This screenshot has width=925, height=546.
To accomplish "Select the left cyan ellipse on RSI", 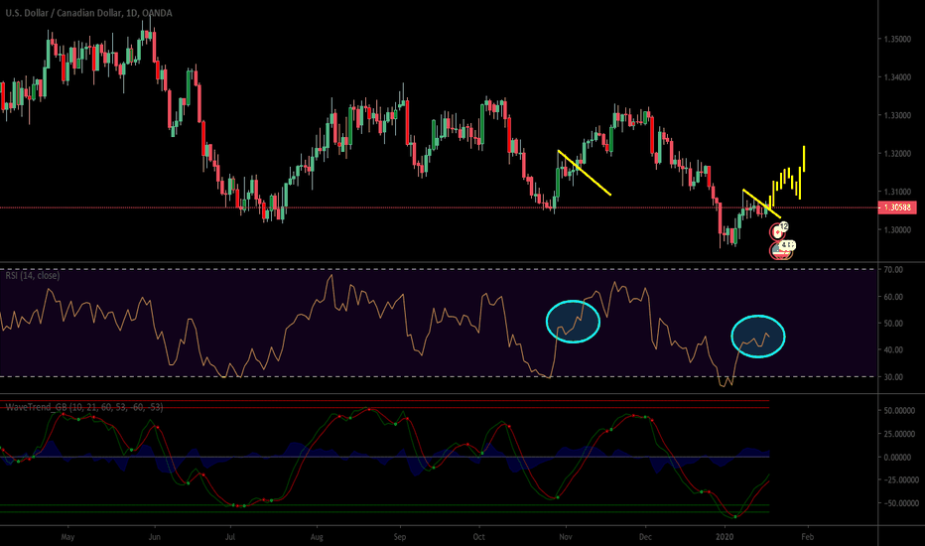I will pyautogui.click(x=573, y=321).
